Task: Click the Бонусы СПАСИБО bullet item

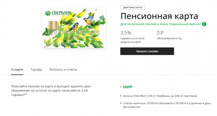Action: [x=160, y=96]
